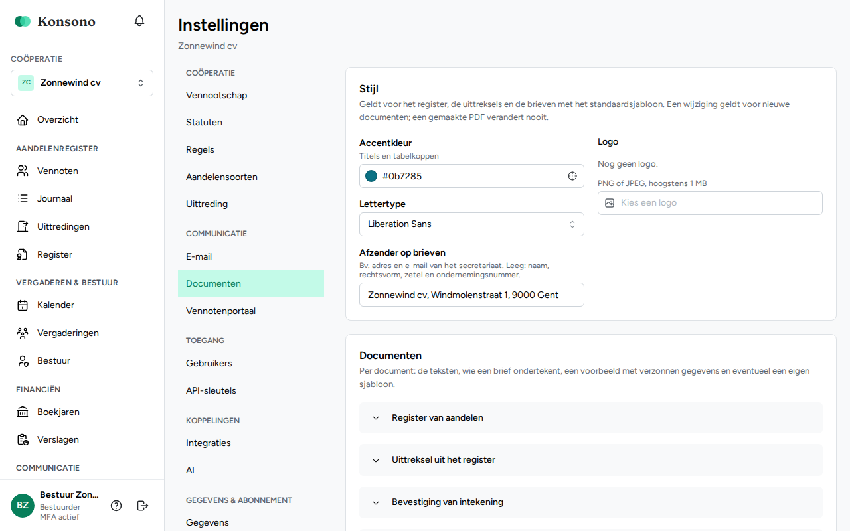Open the Lettertype Liberation Sans dropdown
850x531 pixels.
click(x=471, y=224)
